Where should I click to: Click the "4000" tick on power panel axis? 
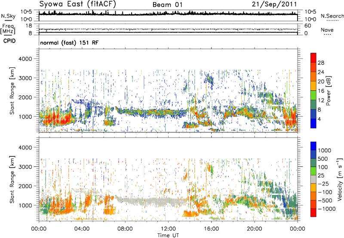(x=25, y=59)
